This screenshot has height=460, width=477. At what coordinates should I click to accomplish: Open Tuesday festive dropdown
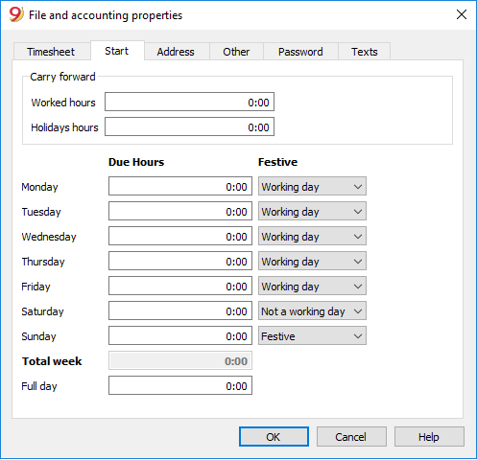point(312,211)
